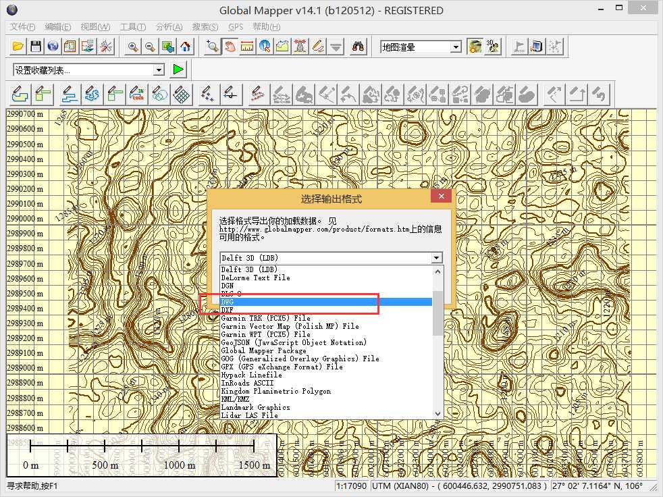The width and height of the screenshot is (663, 497).
Task: Choose DXF in the format list
Action: point(326,310)
